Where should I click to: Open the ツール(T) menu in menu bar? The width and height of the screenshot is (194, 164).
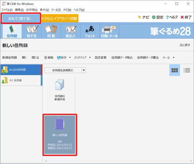pos(56,10)
